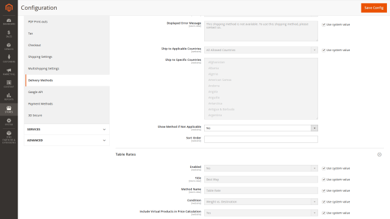The image size is (390, 219).
Task: Select 3D Secure tab
Action: [67, 116]
